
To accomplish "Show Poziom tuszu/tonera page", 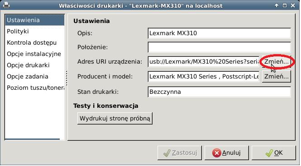I will click(x=34, y=88).
